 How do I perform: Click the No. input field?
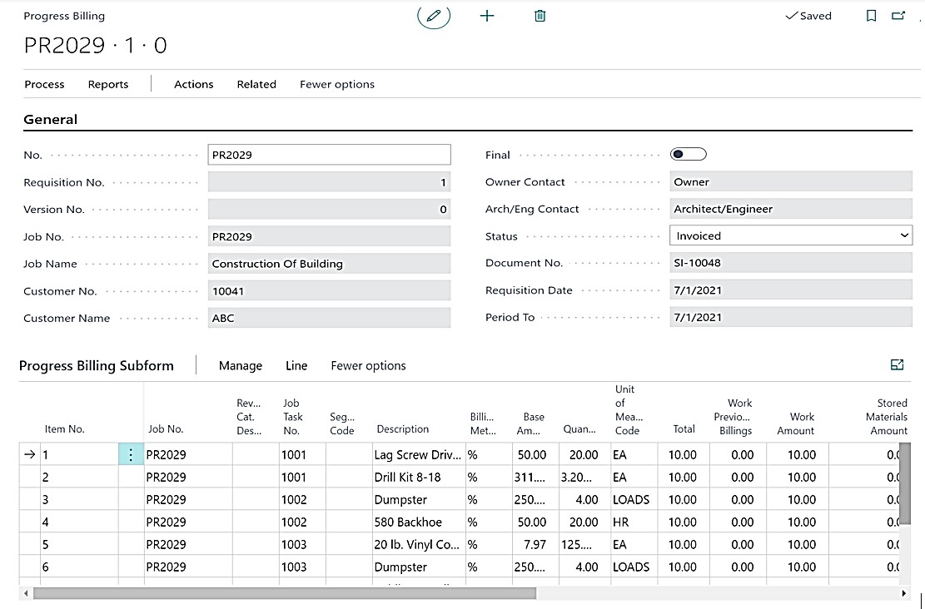[329, 155]
